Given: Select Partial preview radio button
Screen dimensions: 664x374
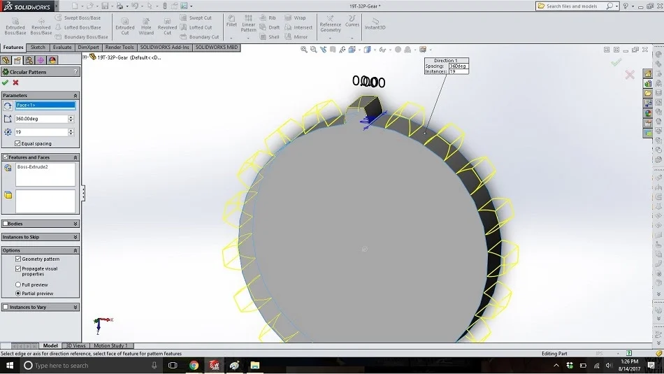Looking at the screenshot, I should [x=18, y=293].
